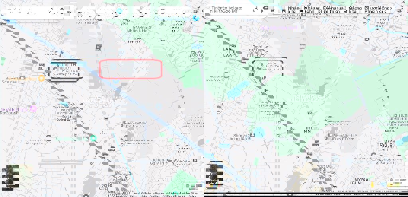408x197 pixels.
Task: Click the search magnifier icon in the left map
Action: (51, 11)
